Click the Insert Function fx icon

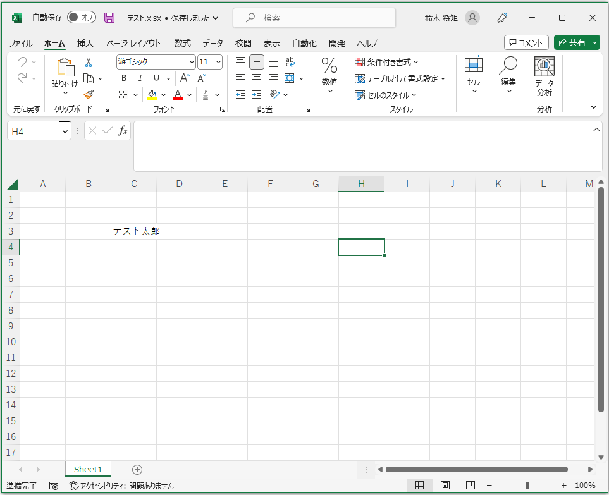(123, 130)
